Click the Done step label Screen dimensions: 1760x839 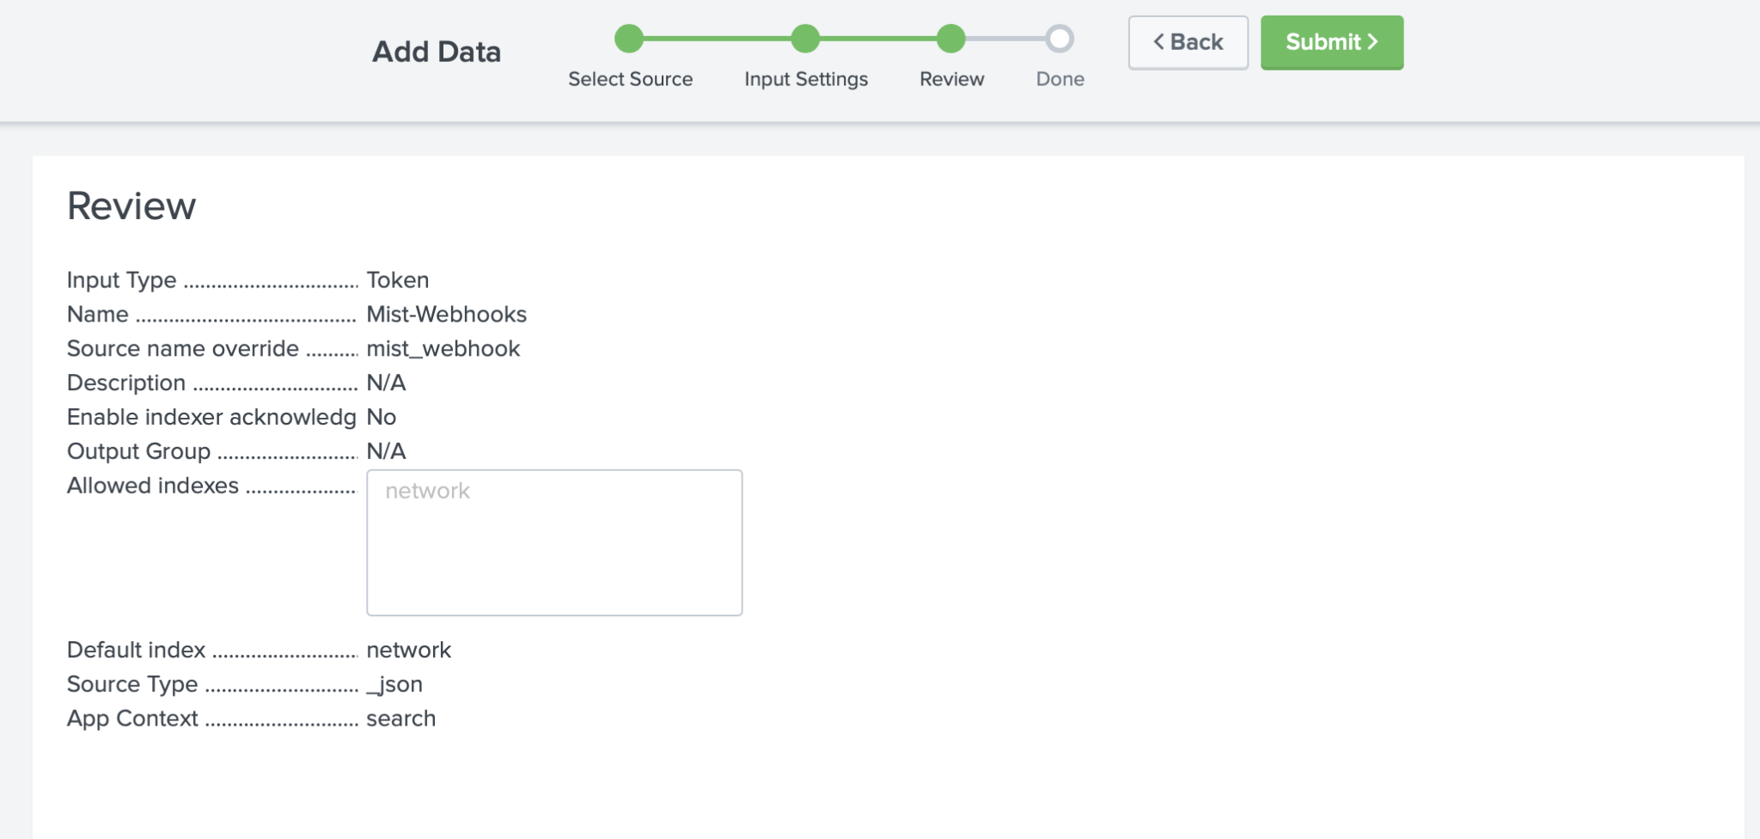coord(1059,79)
